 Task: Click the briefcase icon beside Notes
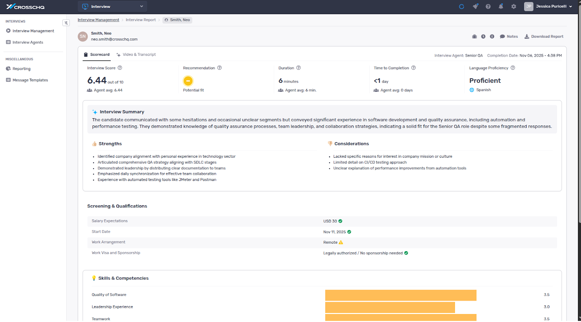[474, 37]
